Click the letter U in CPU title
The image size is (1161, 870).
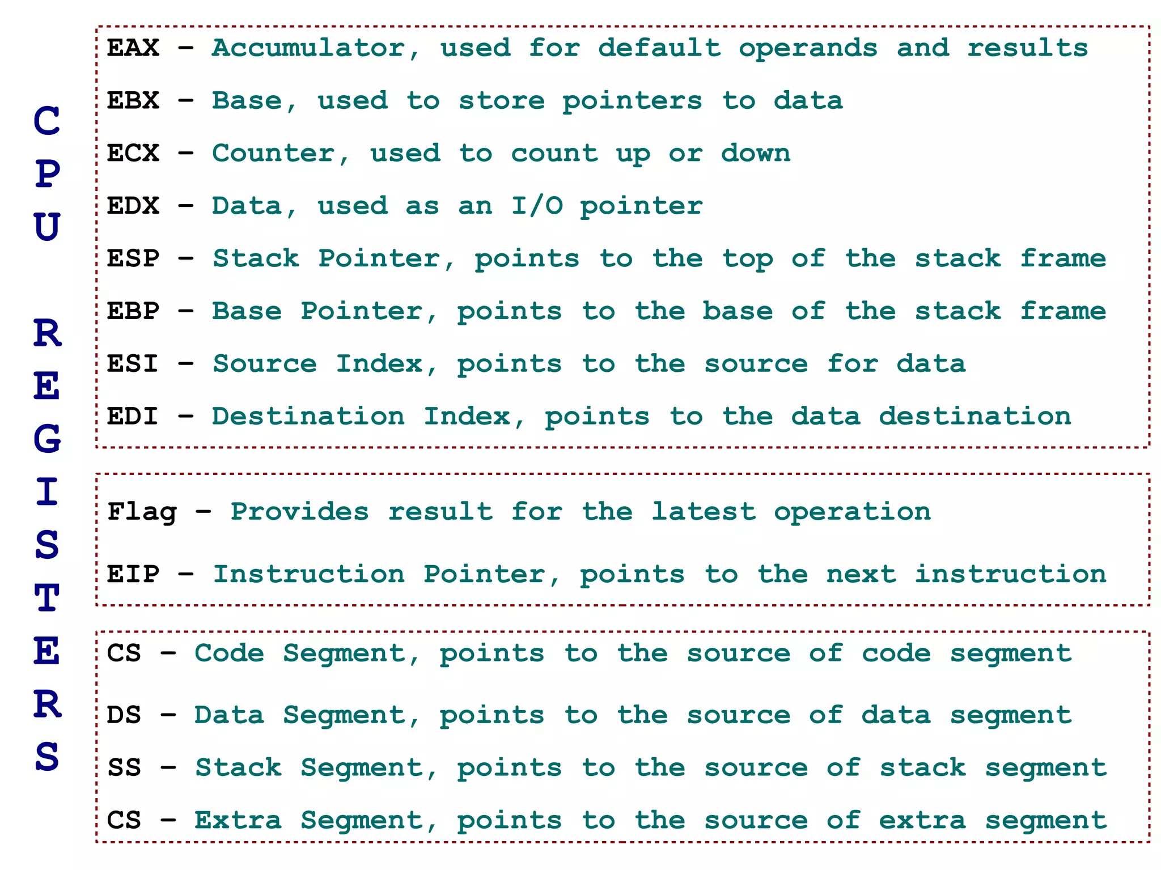pyautogui.click(x=47, y=227)
